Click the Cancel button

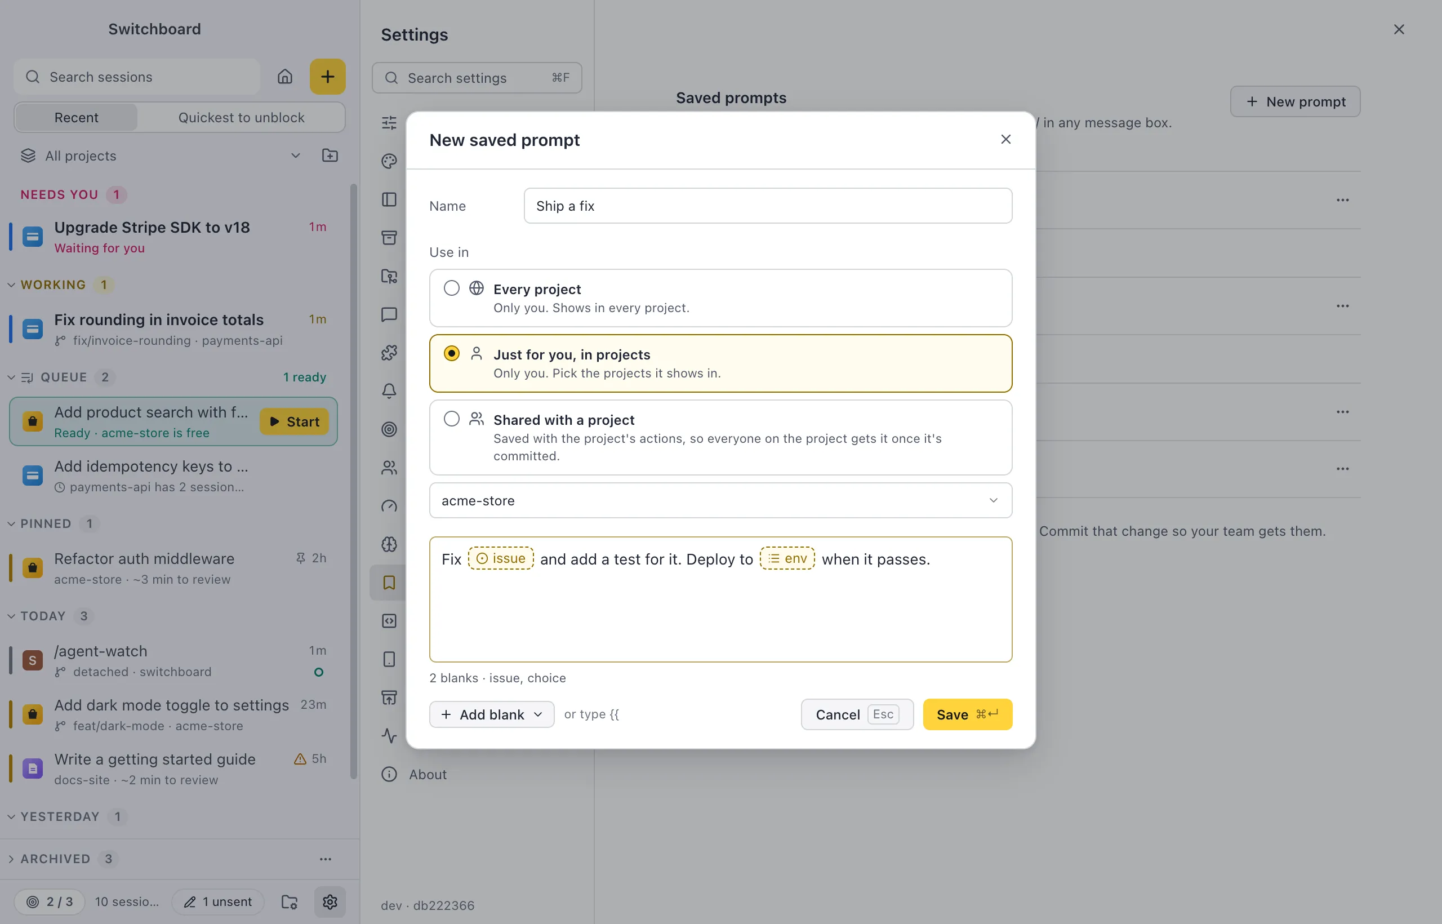pyautogui.click(x=857, y=714)
